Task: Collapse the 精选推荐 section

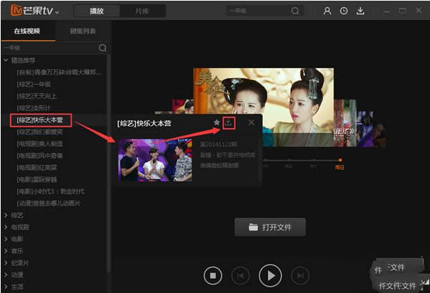Action: coord(6,60)
